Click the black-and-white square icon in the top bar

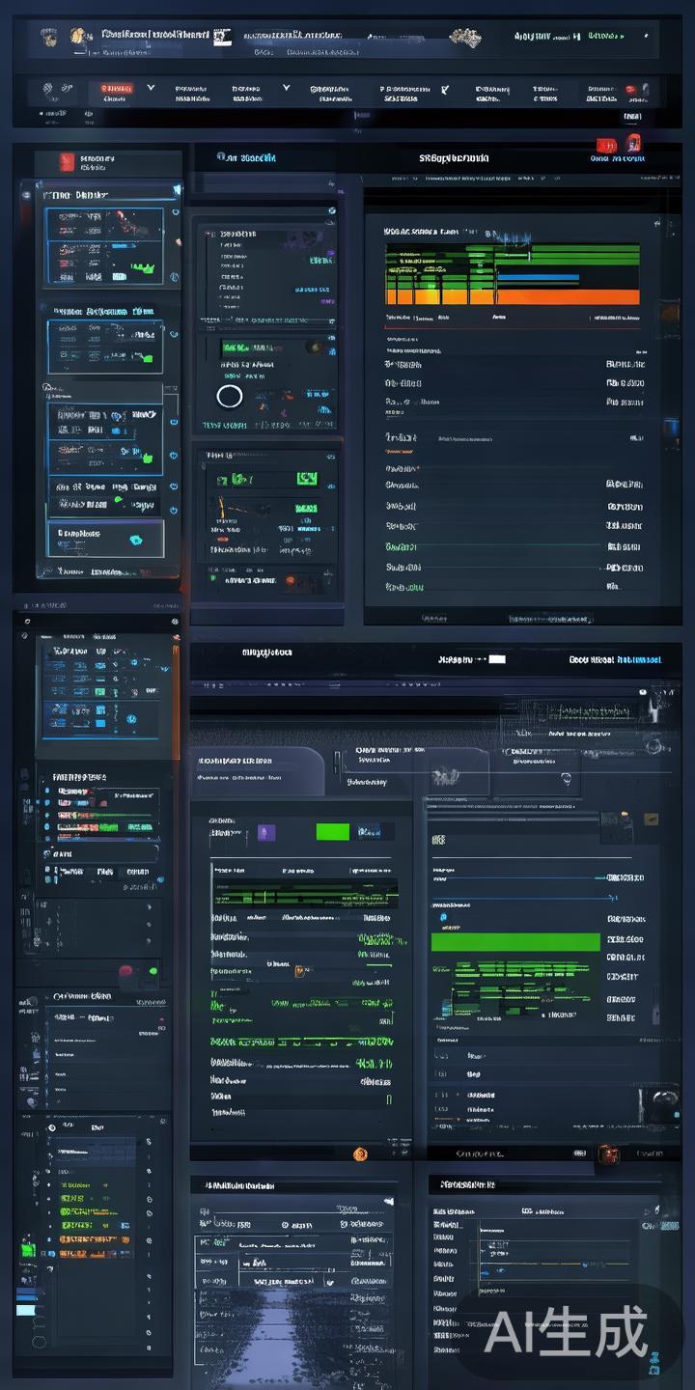click(x=223, y=37)
